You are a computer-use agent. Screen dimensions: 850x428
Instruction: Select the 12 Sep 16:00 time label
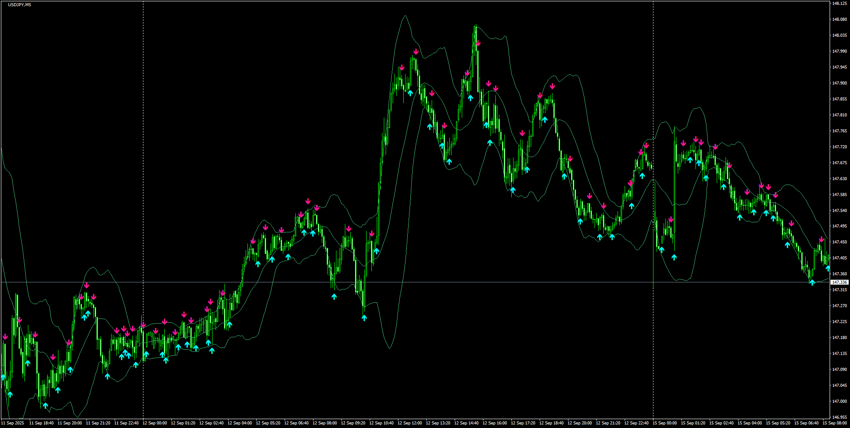click(495, 423)
